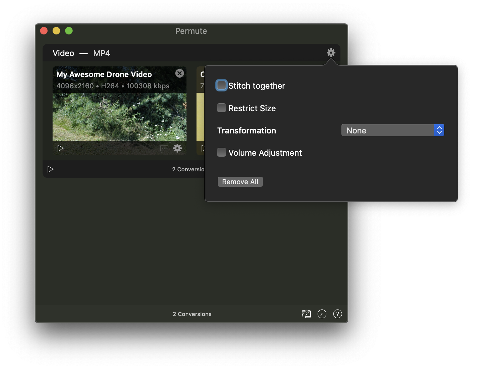Click the Permute window title
Viewport: 480px width, 369px height.
click(x=191, y=31)
